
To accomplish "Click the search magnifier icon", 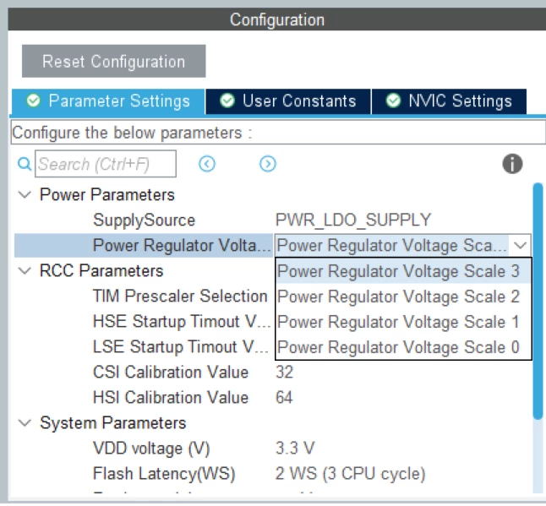I will (25, 164).
